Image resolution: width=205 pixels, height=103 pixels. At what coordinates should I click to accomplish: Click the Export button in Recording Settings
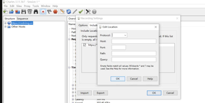101,93
